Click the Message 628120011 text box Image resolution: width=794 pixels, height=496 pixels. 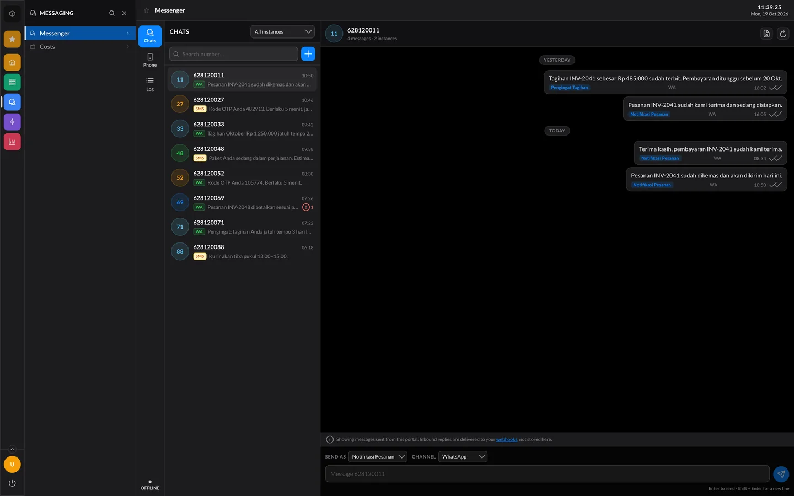(x=547, y=474)
